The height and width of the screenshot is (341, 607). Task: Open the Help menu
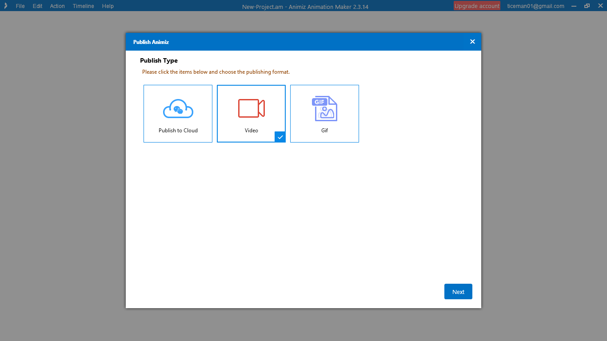point(108,6)
